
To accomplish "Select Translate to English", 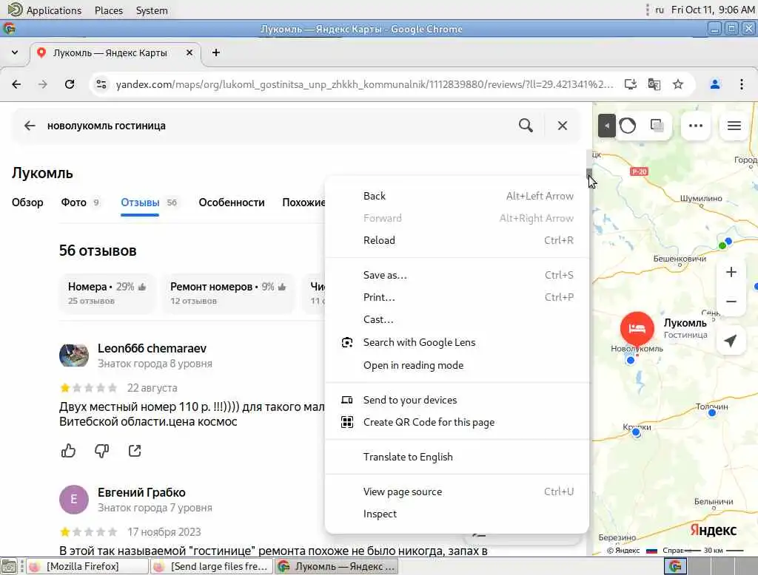I will (x=457, y=457).
